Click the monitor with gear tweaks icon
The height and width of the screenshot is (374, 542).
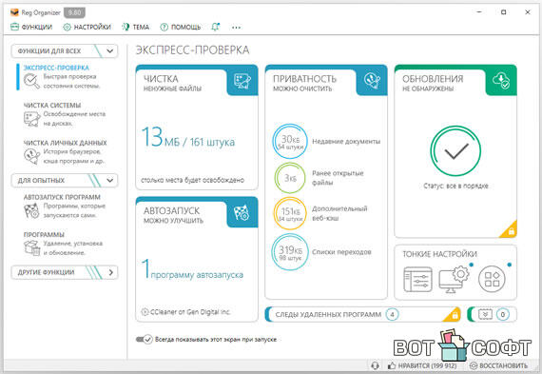point(454,279)
